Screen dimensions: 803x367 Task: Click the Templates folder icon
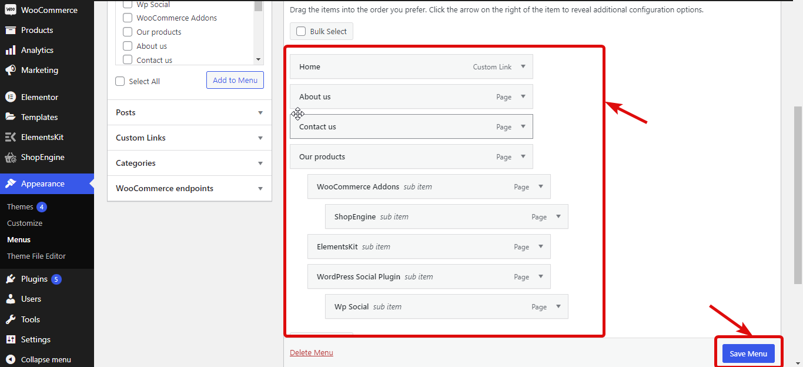tap(11, 117)
